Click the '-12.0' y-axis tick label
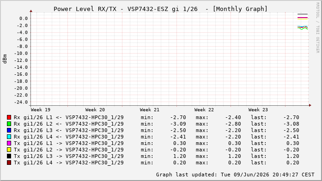 pyautogui.click(x=21, y=60)
